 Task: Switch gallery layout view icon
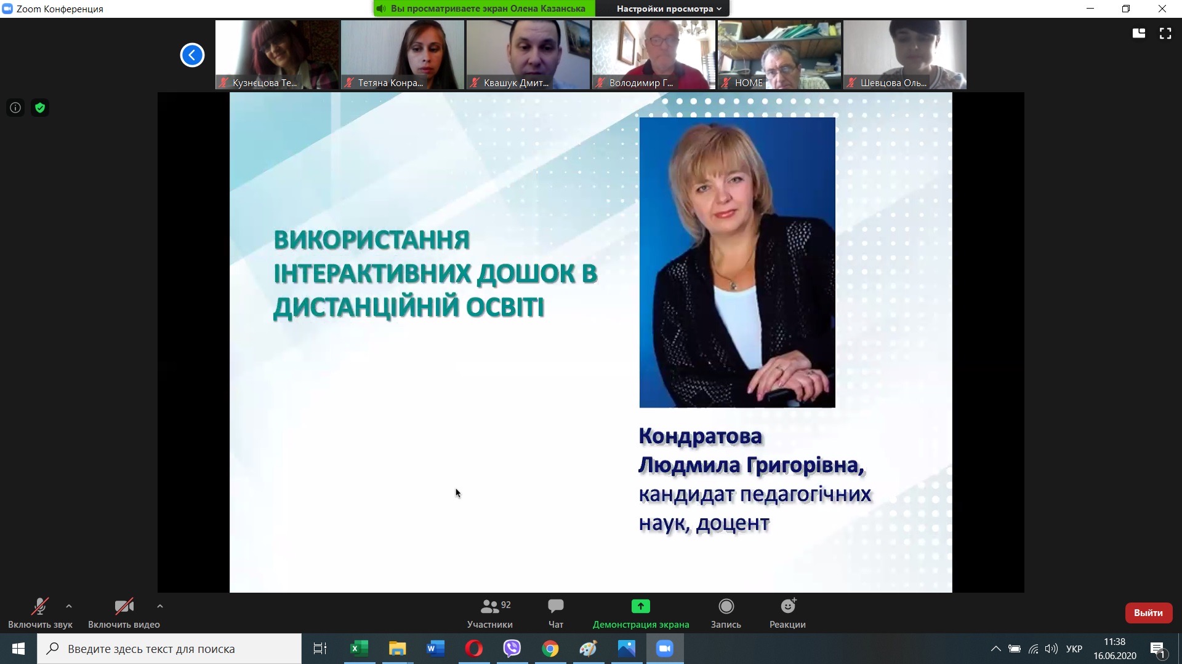coord(1138,34)
